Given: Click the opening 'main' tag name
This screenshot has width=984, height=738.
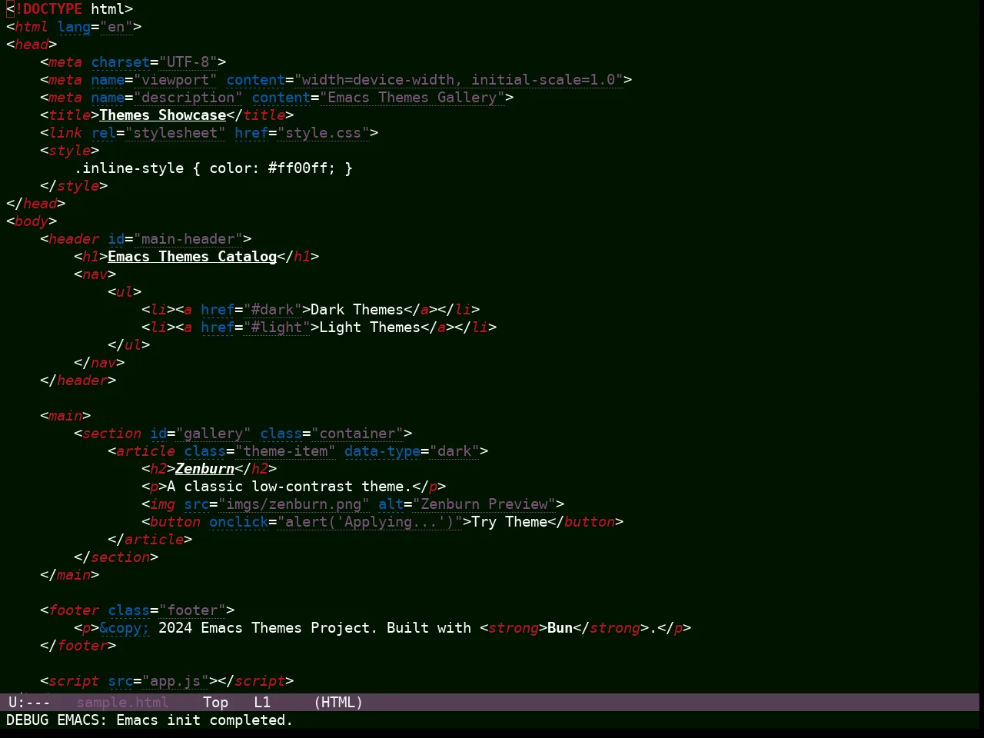Looking at the screenshot, I should click(x=65, y=416).
